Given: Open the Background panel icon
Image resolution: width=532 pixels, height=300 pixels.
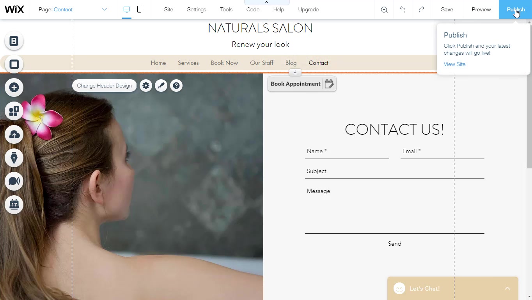Looking at the screenshot, I should 14,64.
